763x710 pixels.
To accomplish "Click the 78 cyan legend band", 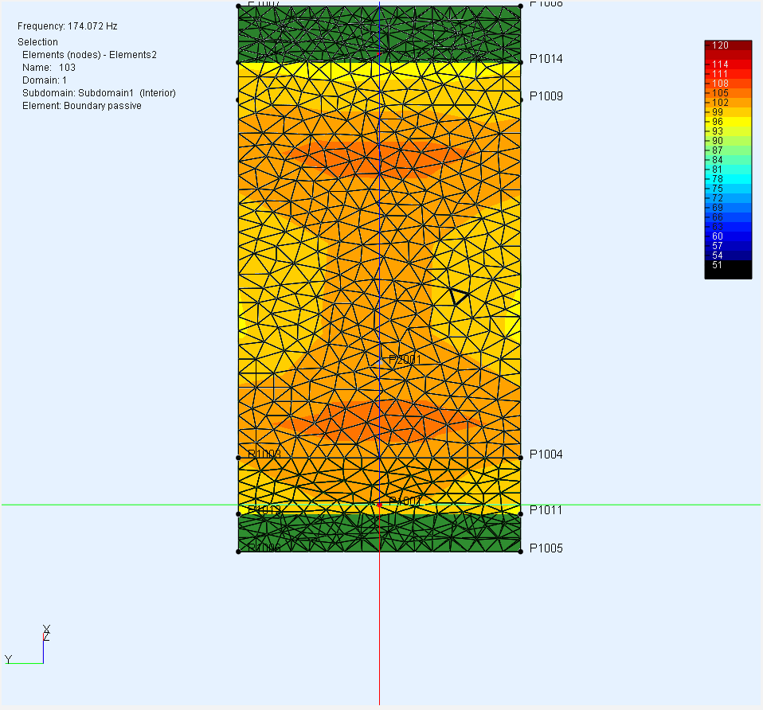I will 727,179.
